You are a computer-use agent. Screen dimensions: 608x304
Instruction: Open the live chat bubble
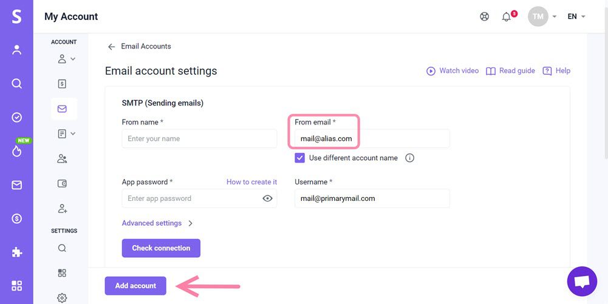point(582,282)
